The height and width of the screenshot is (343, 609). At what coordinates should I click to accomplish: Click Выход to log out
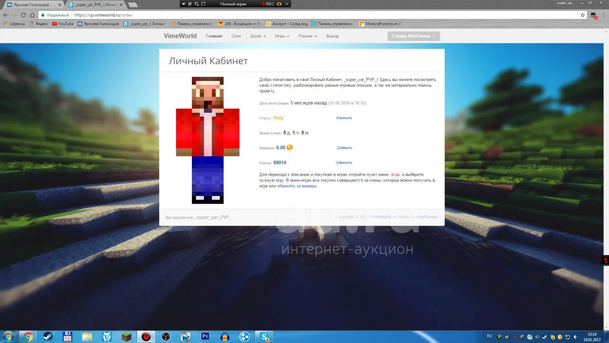coord(332,36)
